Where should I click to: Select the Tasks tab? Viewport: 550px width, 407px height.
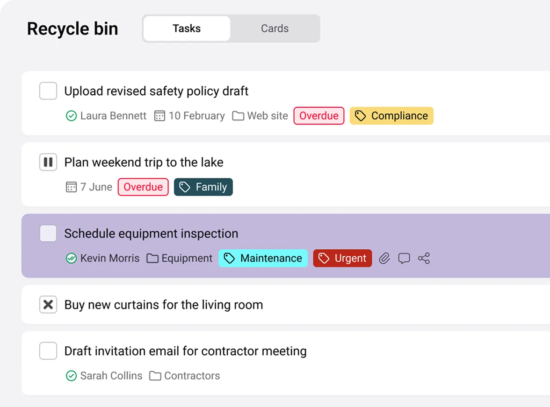click(x=187, y=28)
